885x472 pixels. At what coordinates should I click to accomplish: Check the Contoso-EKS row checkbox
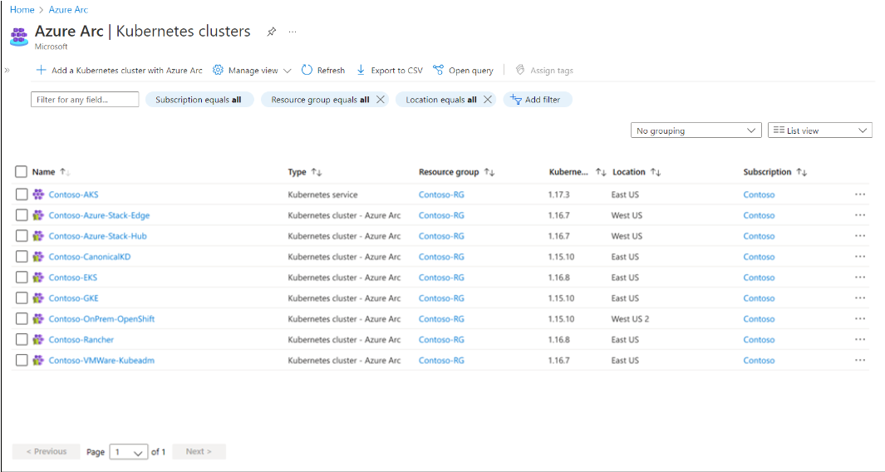[x=22, y=278]
